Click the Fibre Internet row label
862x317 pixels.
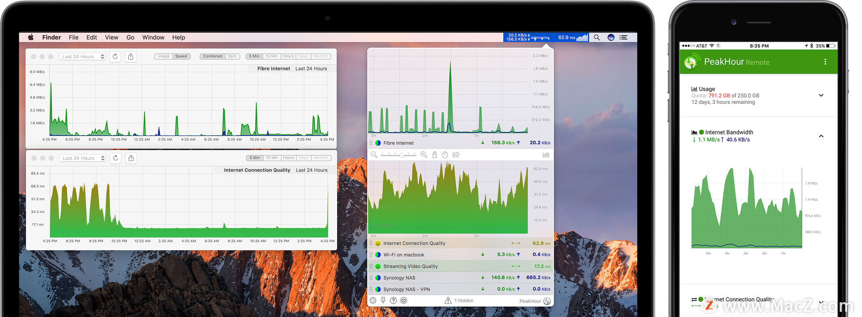point(399,143)
